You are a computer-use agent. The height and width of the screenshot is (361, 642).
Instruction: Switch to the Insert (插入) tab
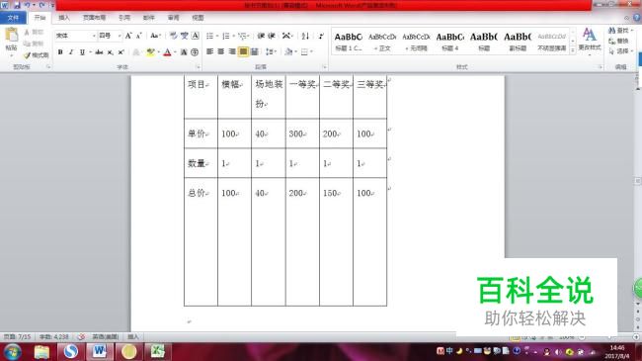tap(64, 18)
